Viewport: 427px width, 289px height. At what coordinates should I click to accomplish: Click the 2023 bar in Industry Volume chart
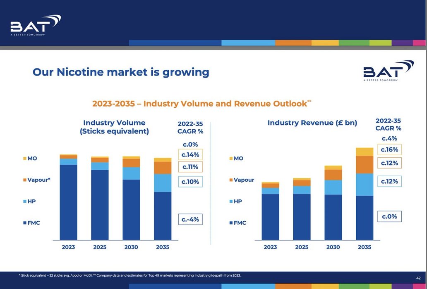[68, 198]
